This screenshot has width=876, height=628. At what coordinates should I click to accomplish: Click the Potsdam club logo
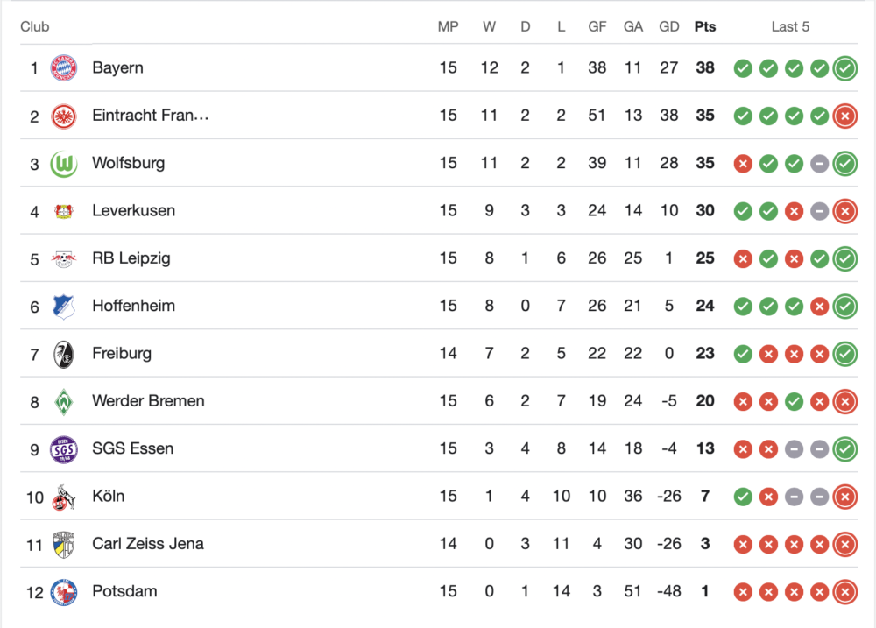point(64,592)
